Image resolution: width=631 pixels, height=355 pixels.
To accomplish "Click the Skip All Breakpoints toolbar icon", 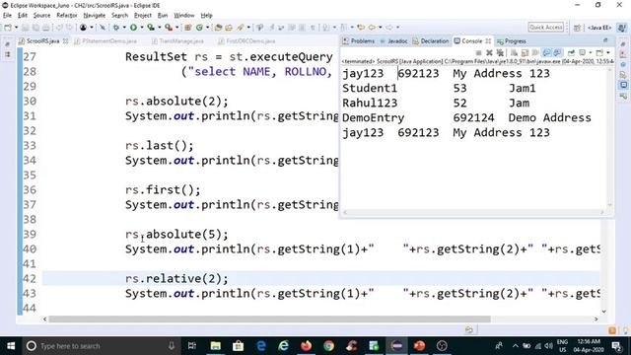I will coord(103,28).
